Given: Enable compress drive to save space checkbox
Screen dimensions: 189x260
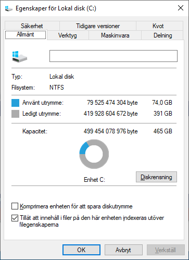Looking at the screenshot, I should coord(15,206).
